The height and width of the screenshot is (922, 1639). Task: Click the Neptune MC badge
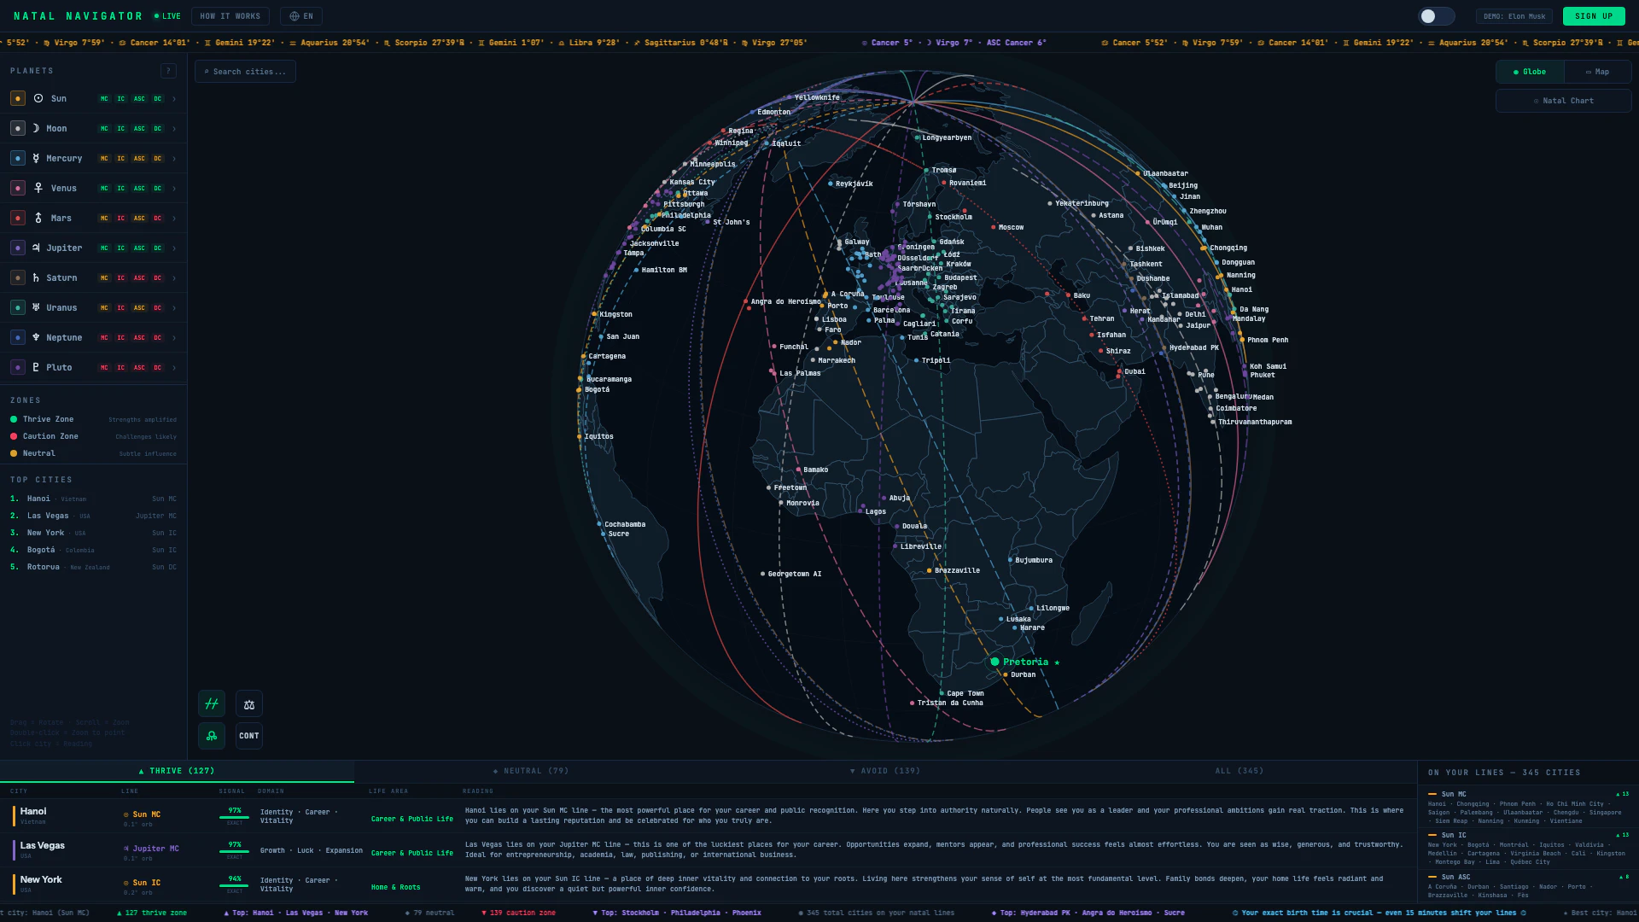[104, 338]
